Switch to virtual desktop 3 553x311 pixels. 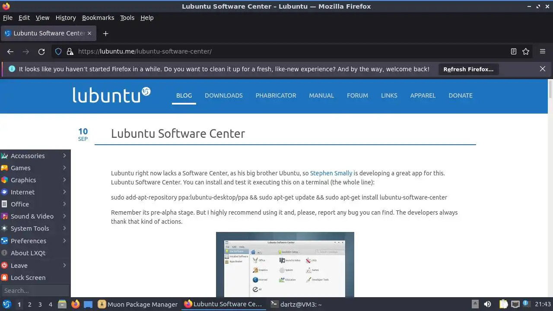tap(40, 304)
